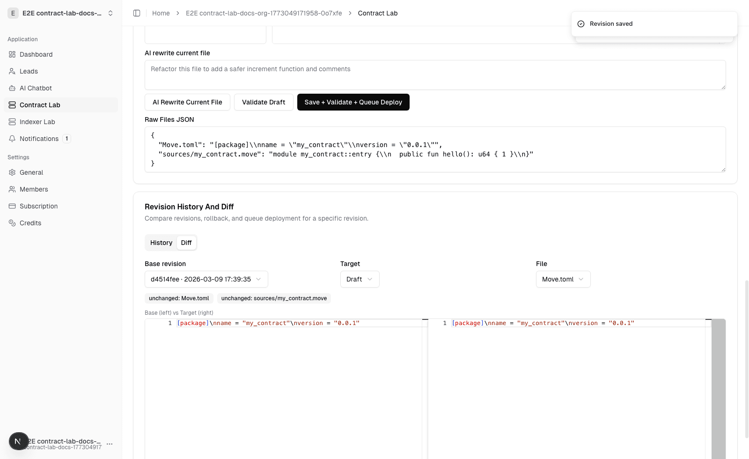
Task: Click the Indexer Lab server icon
Action: click(x=12, y=122)
